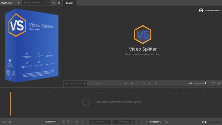Step player time back with left arrow

click(67, 84)
